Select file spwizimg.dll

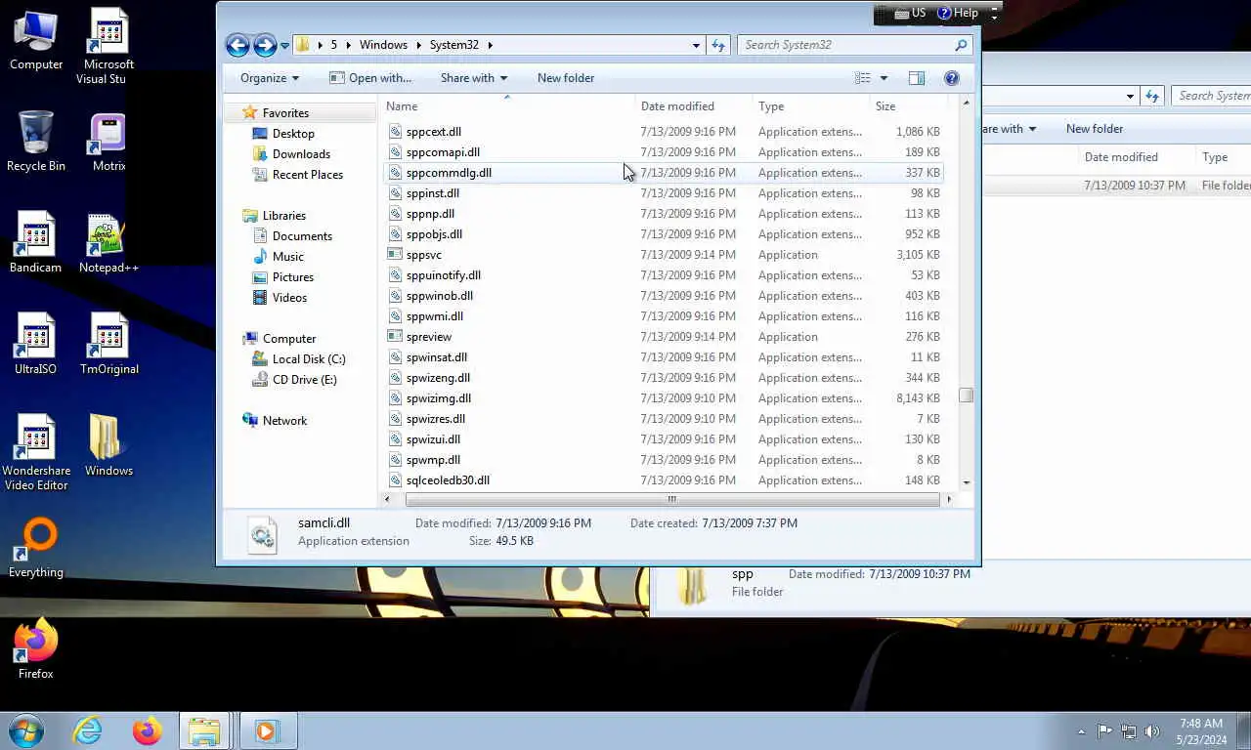(x=438, y=398)
